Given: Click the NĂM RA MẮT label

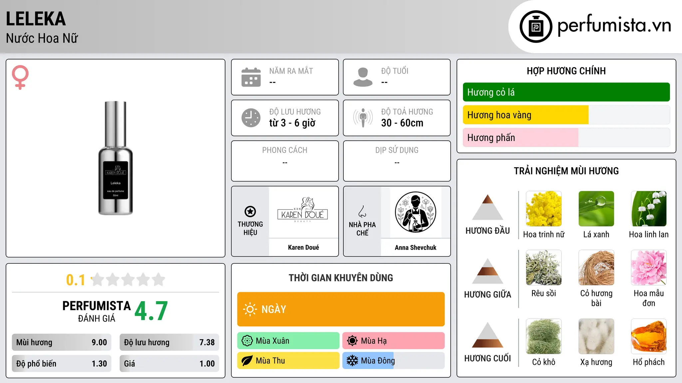Looking at the screenshot, I should tap(291, 71).
